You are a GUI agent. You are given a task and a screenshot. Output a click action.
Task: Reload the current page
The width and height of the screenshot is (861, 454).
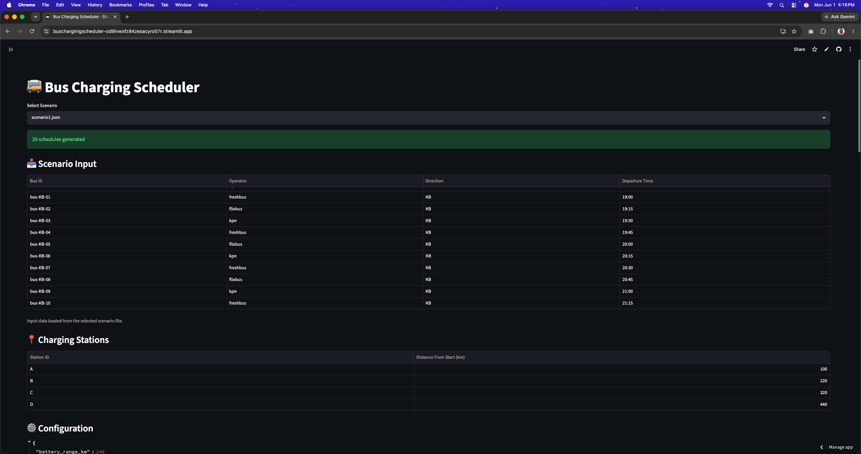(32, 31)
